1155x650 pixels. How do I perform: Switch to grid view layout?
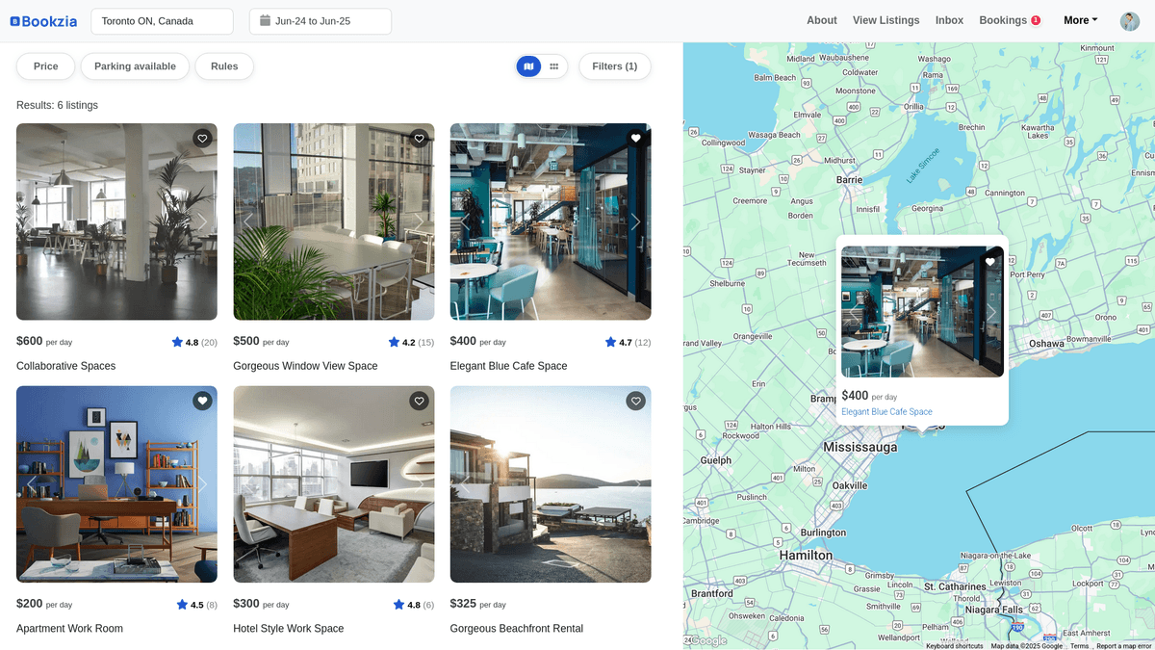555,65
